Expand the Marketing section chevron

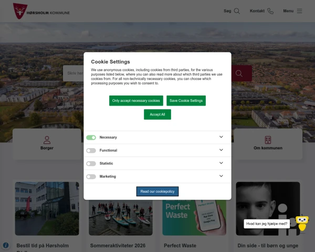pyautogui.click(x=221, y=176)
